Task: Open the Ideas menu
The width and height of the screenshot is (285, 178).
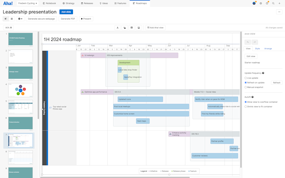Action: tap(104, 3)
